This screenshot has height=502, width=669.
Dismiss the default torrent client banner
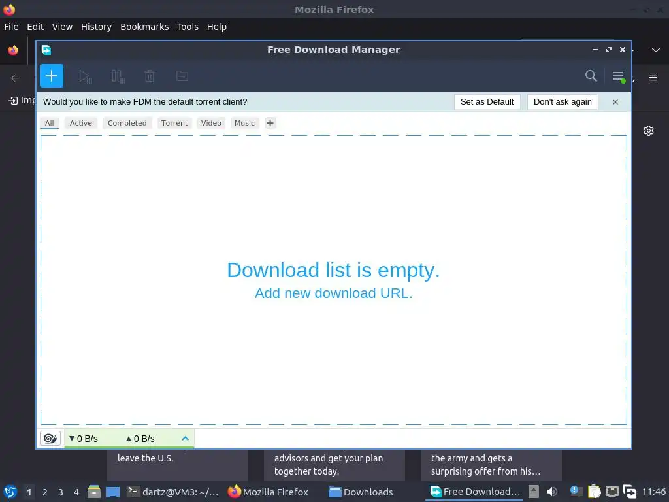point(615,102)
